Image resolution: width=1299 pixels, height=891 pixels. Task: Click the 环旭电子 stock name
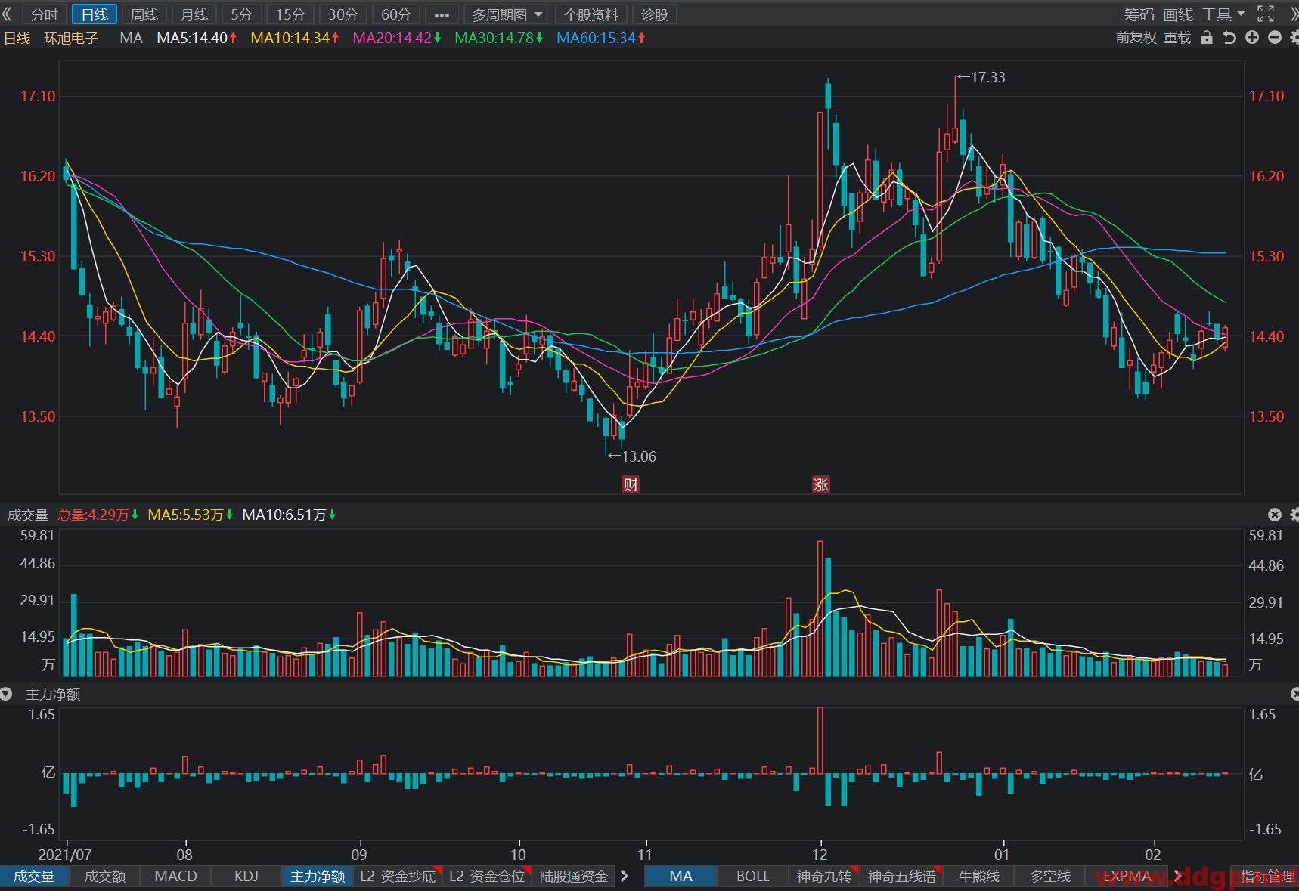71,38
